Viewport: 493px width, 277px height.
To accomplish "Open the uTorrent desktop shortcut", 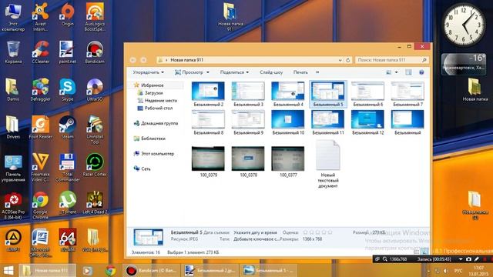I will point(67,203).
